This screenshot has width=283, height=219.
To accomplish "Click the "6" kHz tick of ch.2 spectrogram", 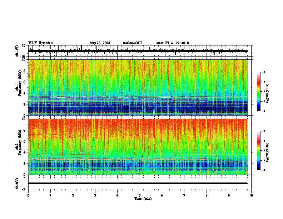I will coord(25,141).
